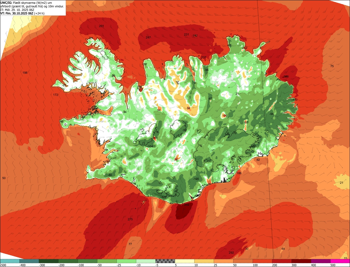Click the flux value 261 on the map
350x267 pixels.
101,26
